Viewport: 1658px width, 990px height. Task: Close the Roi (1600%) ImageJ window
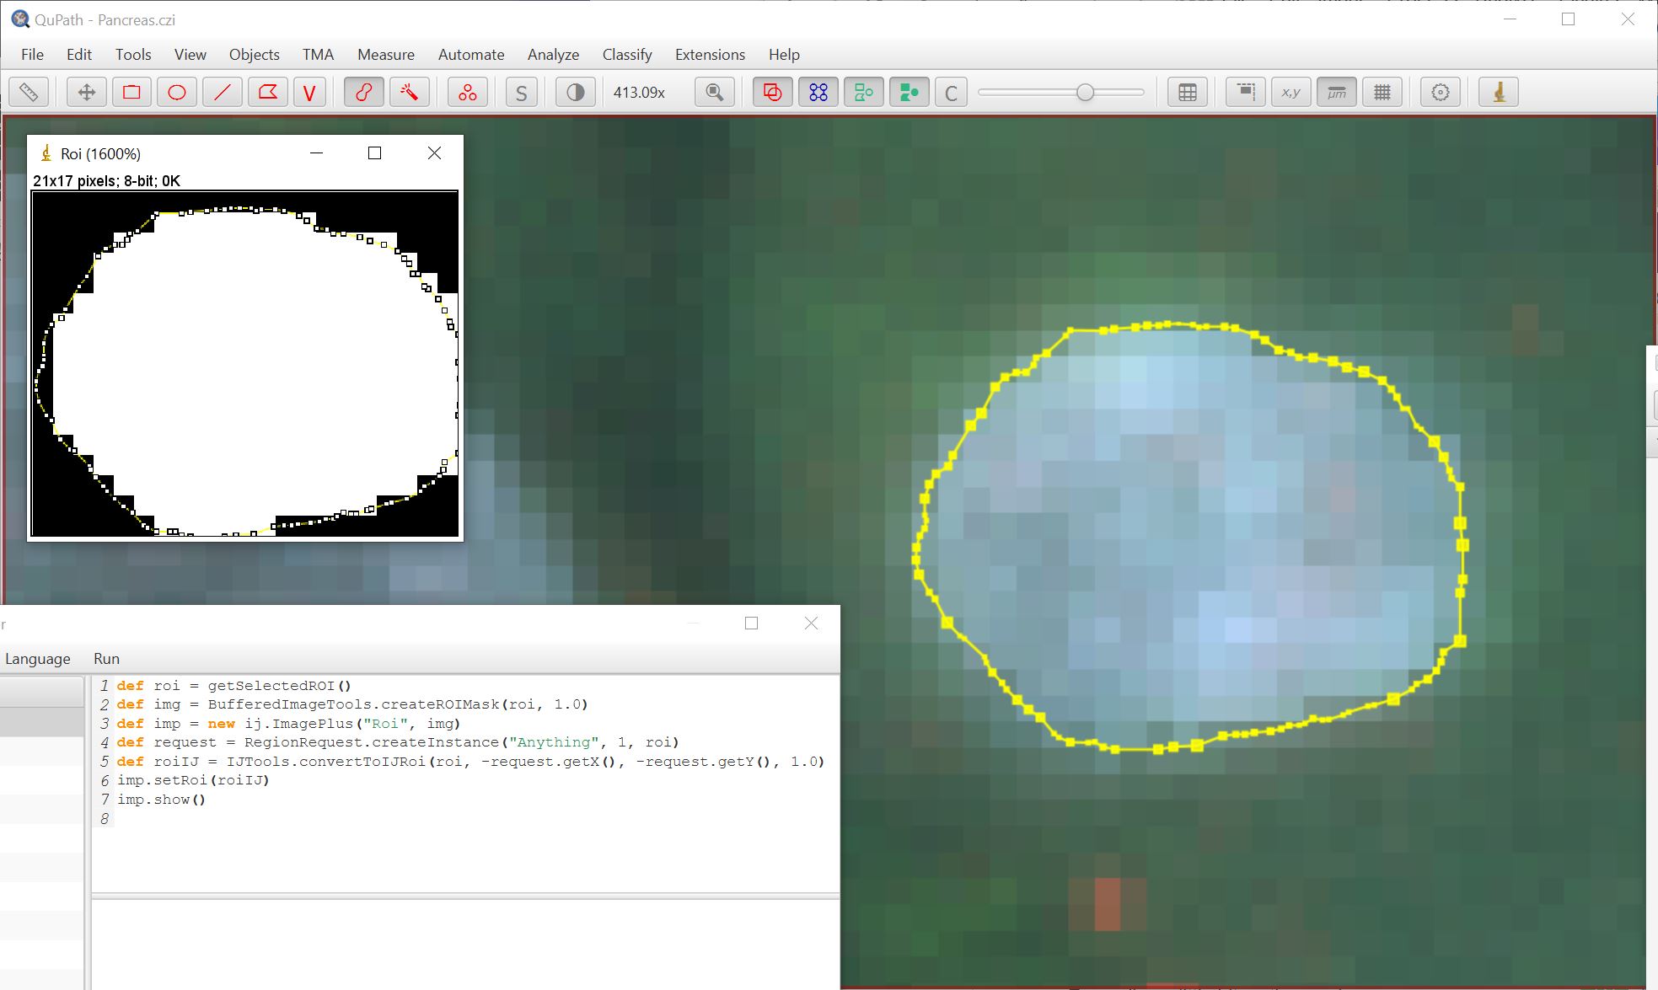click(434, 153)
